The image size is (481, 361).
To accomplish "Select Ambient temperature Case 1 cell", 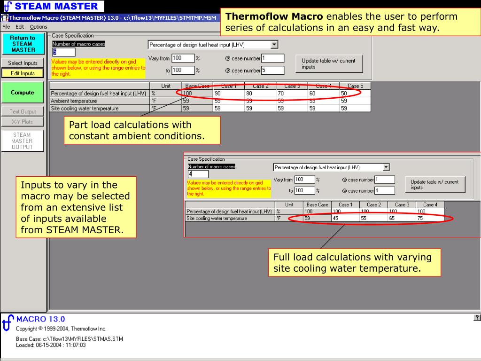I will [229, 101].
